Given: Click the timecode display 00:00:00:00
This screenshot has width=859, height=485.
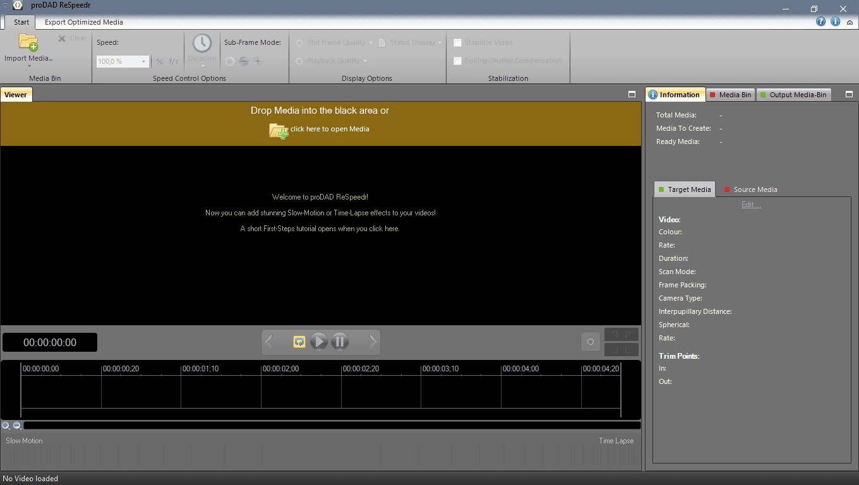Looking at the screenshot, I should tap(50, 342).
